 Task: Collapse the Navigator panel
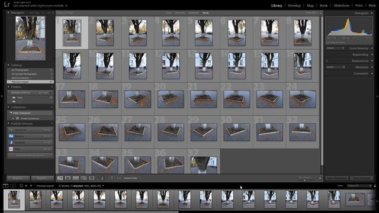click(x=8, y=12)
